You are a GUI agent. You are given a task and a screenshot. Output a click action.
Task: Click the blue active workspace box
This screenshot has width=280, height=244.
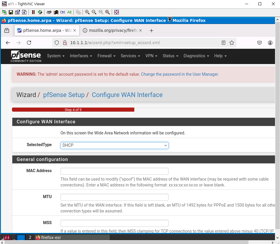click(x=21, y=238)
